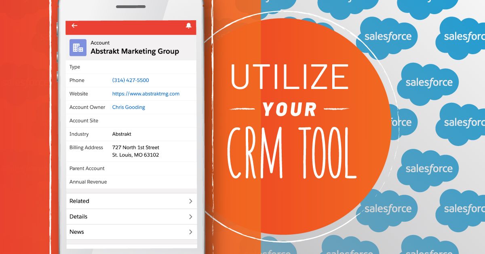Open the Related row
The width and height of the screenshot is (485, 254).
tap(131, 201)
